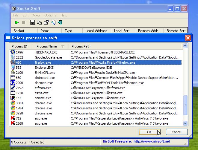Click the chrome.exe icon for PID 3928
198x150 pixels.
[13, 113]
